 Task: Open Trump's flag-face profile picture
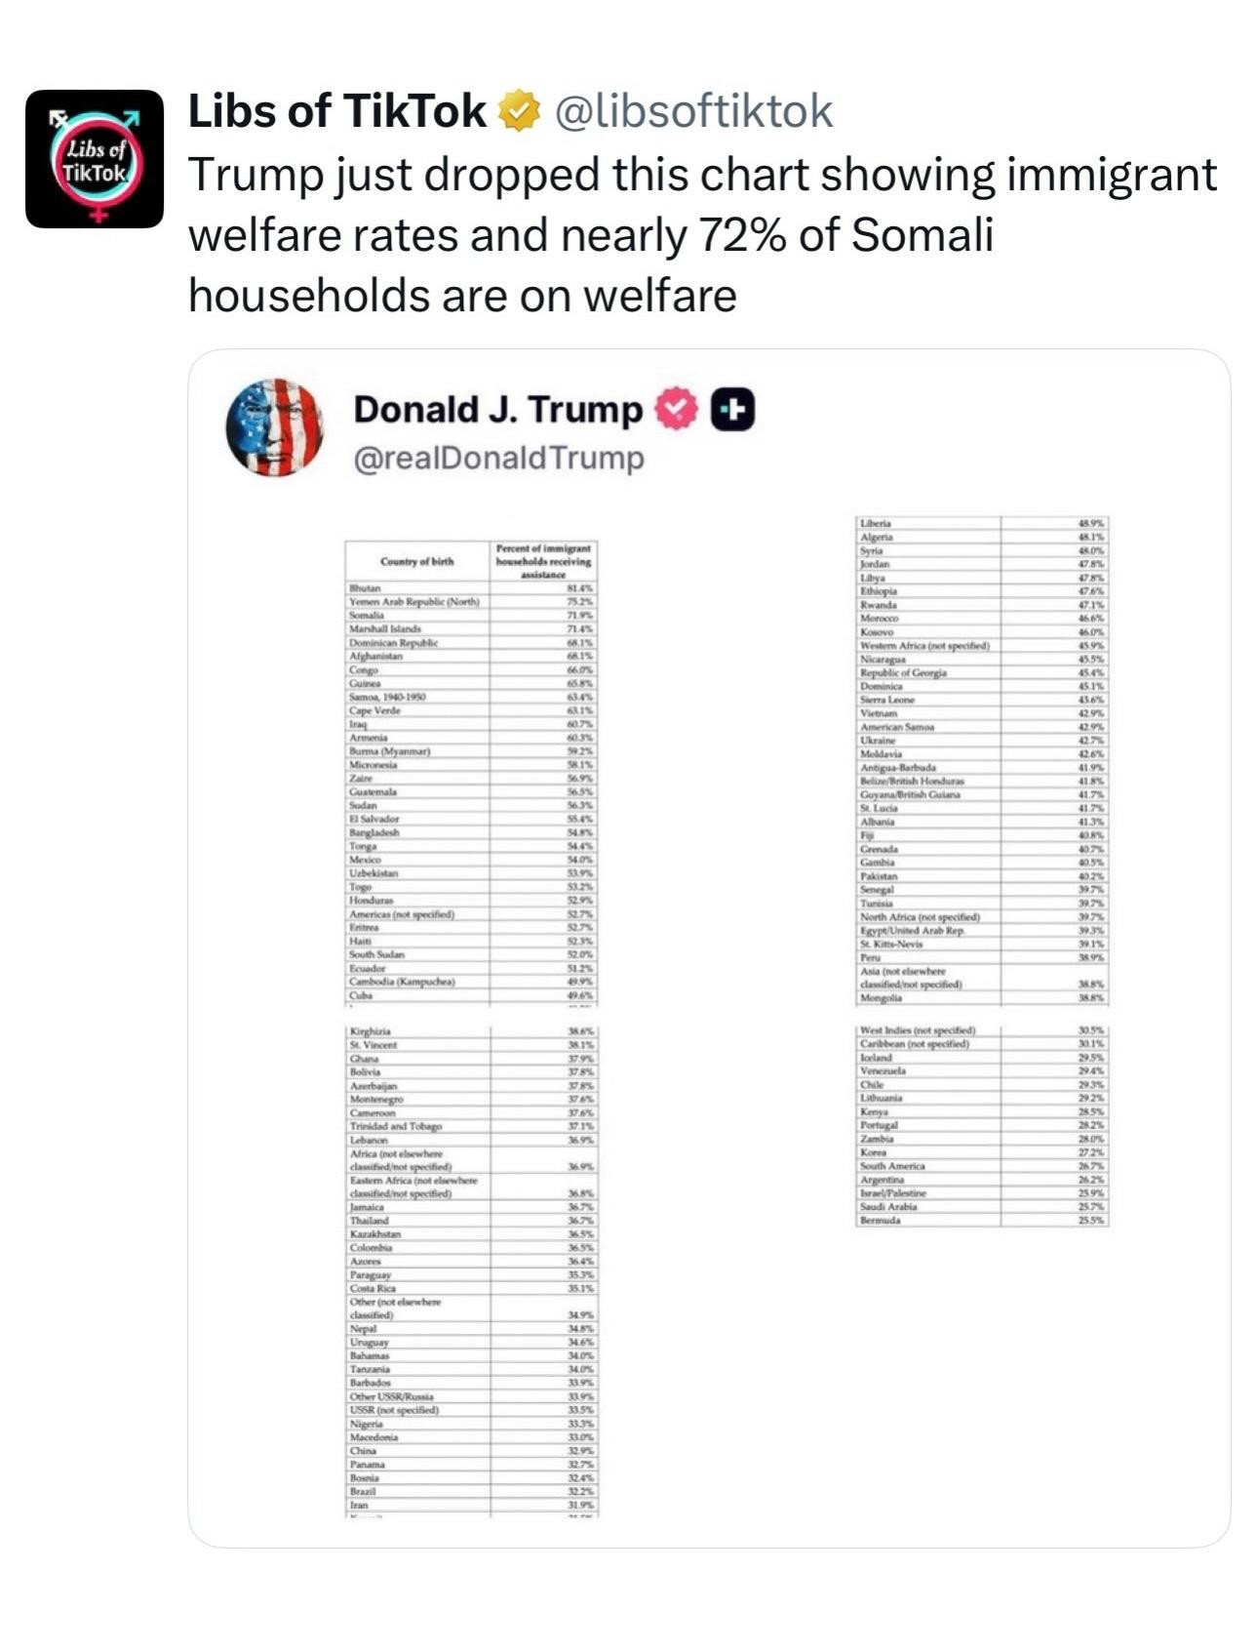click(x=274, y=427)
